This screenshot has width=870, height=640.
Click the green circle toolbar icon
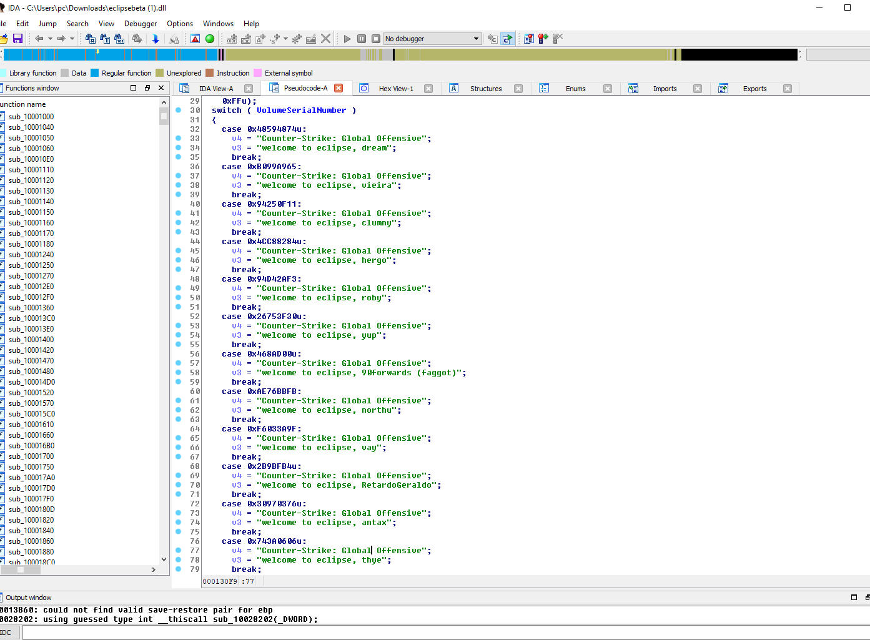tap(210, 39)
